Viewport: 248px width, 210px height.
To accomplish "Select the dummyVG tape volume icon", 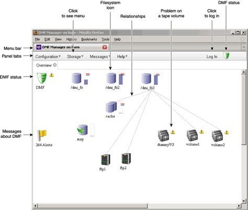I will 164,136.
